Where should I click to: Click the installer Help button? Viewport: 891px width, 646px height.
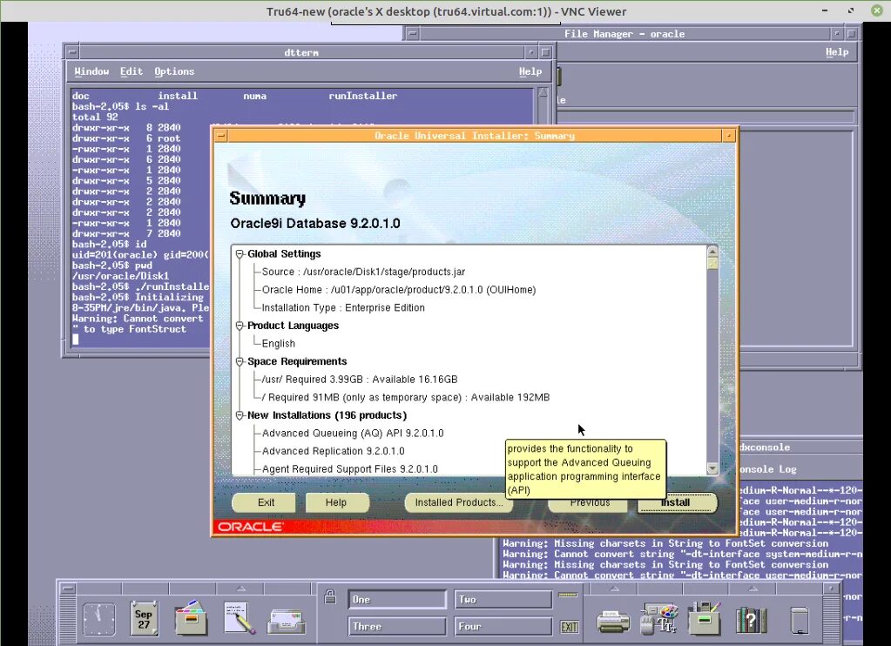pyautogui.click(x=336, y=502)
